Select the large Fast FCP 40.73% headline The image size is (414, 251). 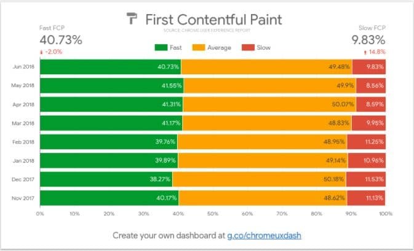coord(60,40)
